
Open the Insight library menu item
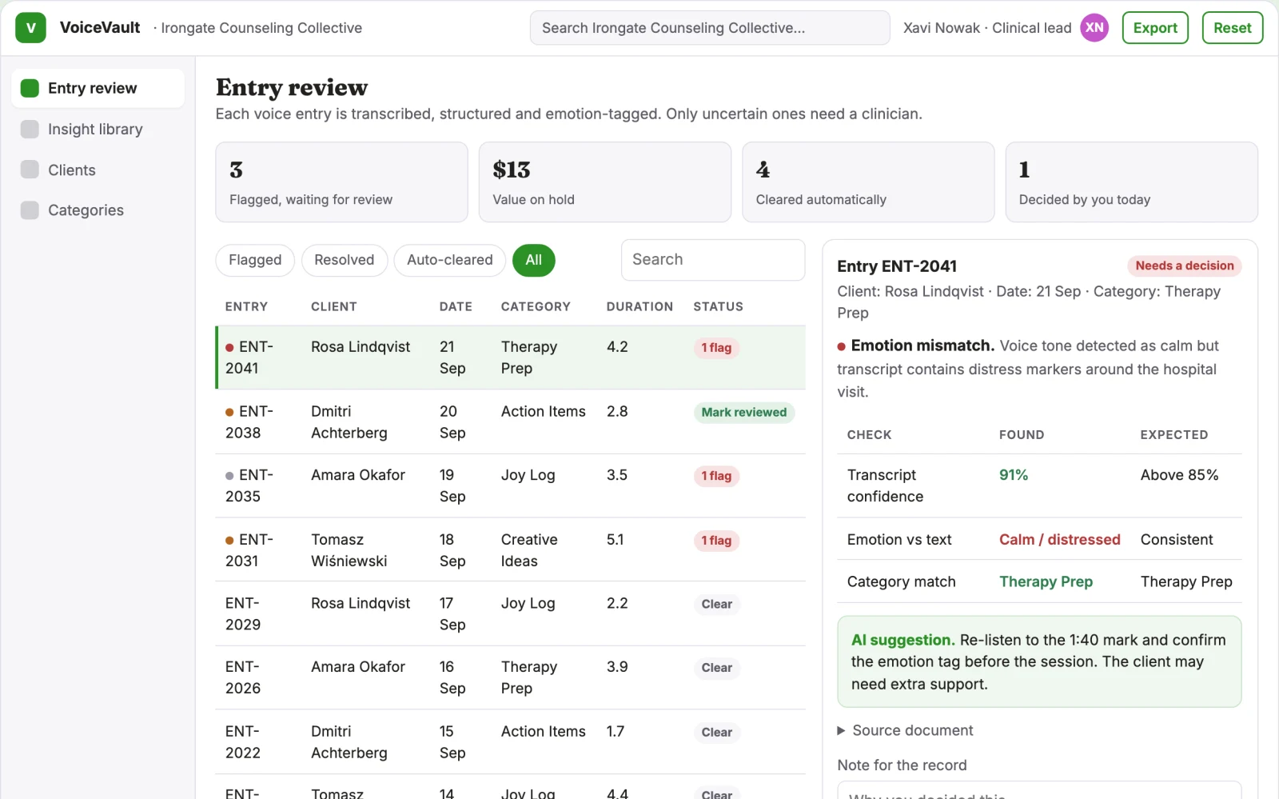[98, 129]
